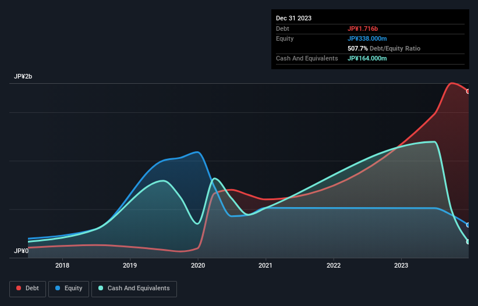Click the JP¥338.000m equity value
The image size is (478, 306).
(x=367, y=38)
